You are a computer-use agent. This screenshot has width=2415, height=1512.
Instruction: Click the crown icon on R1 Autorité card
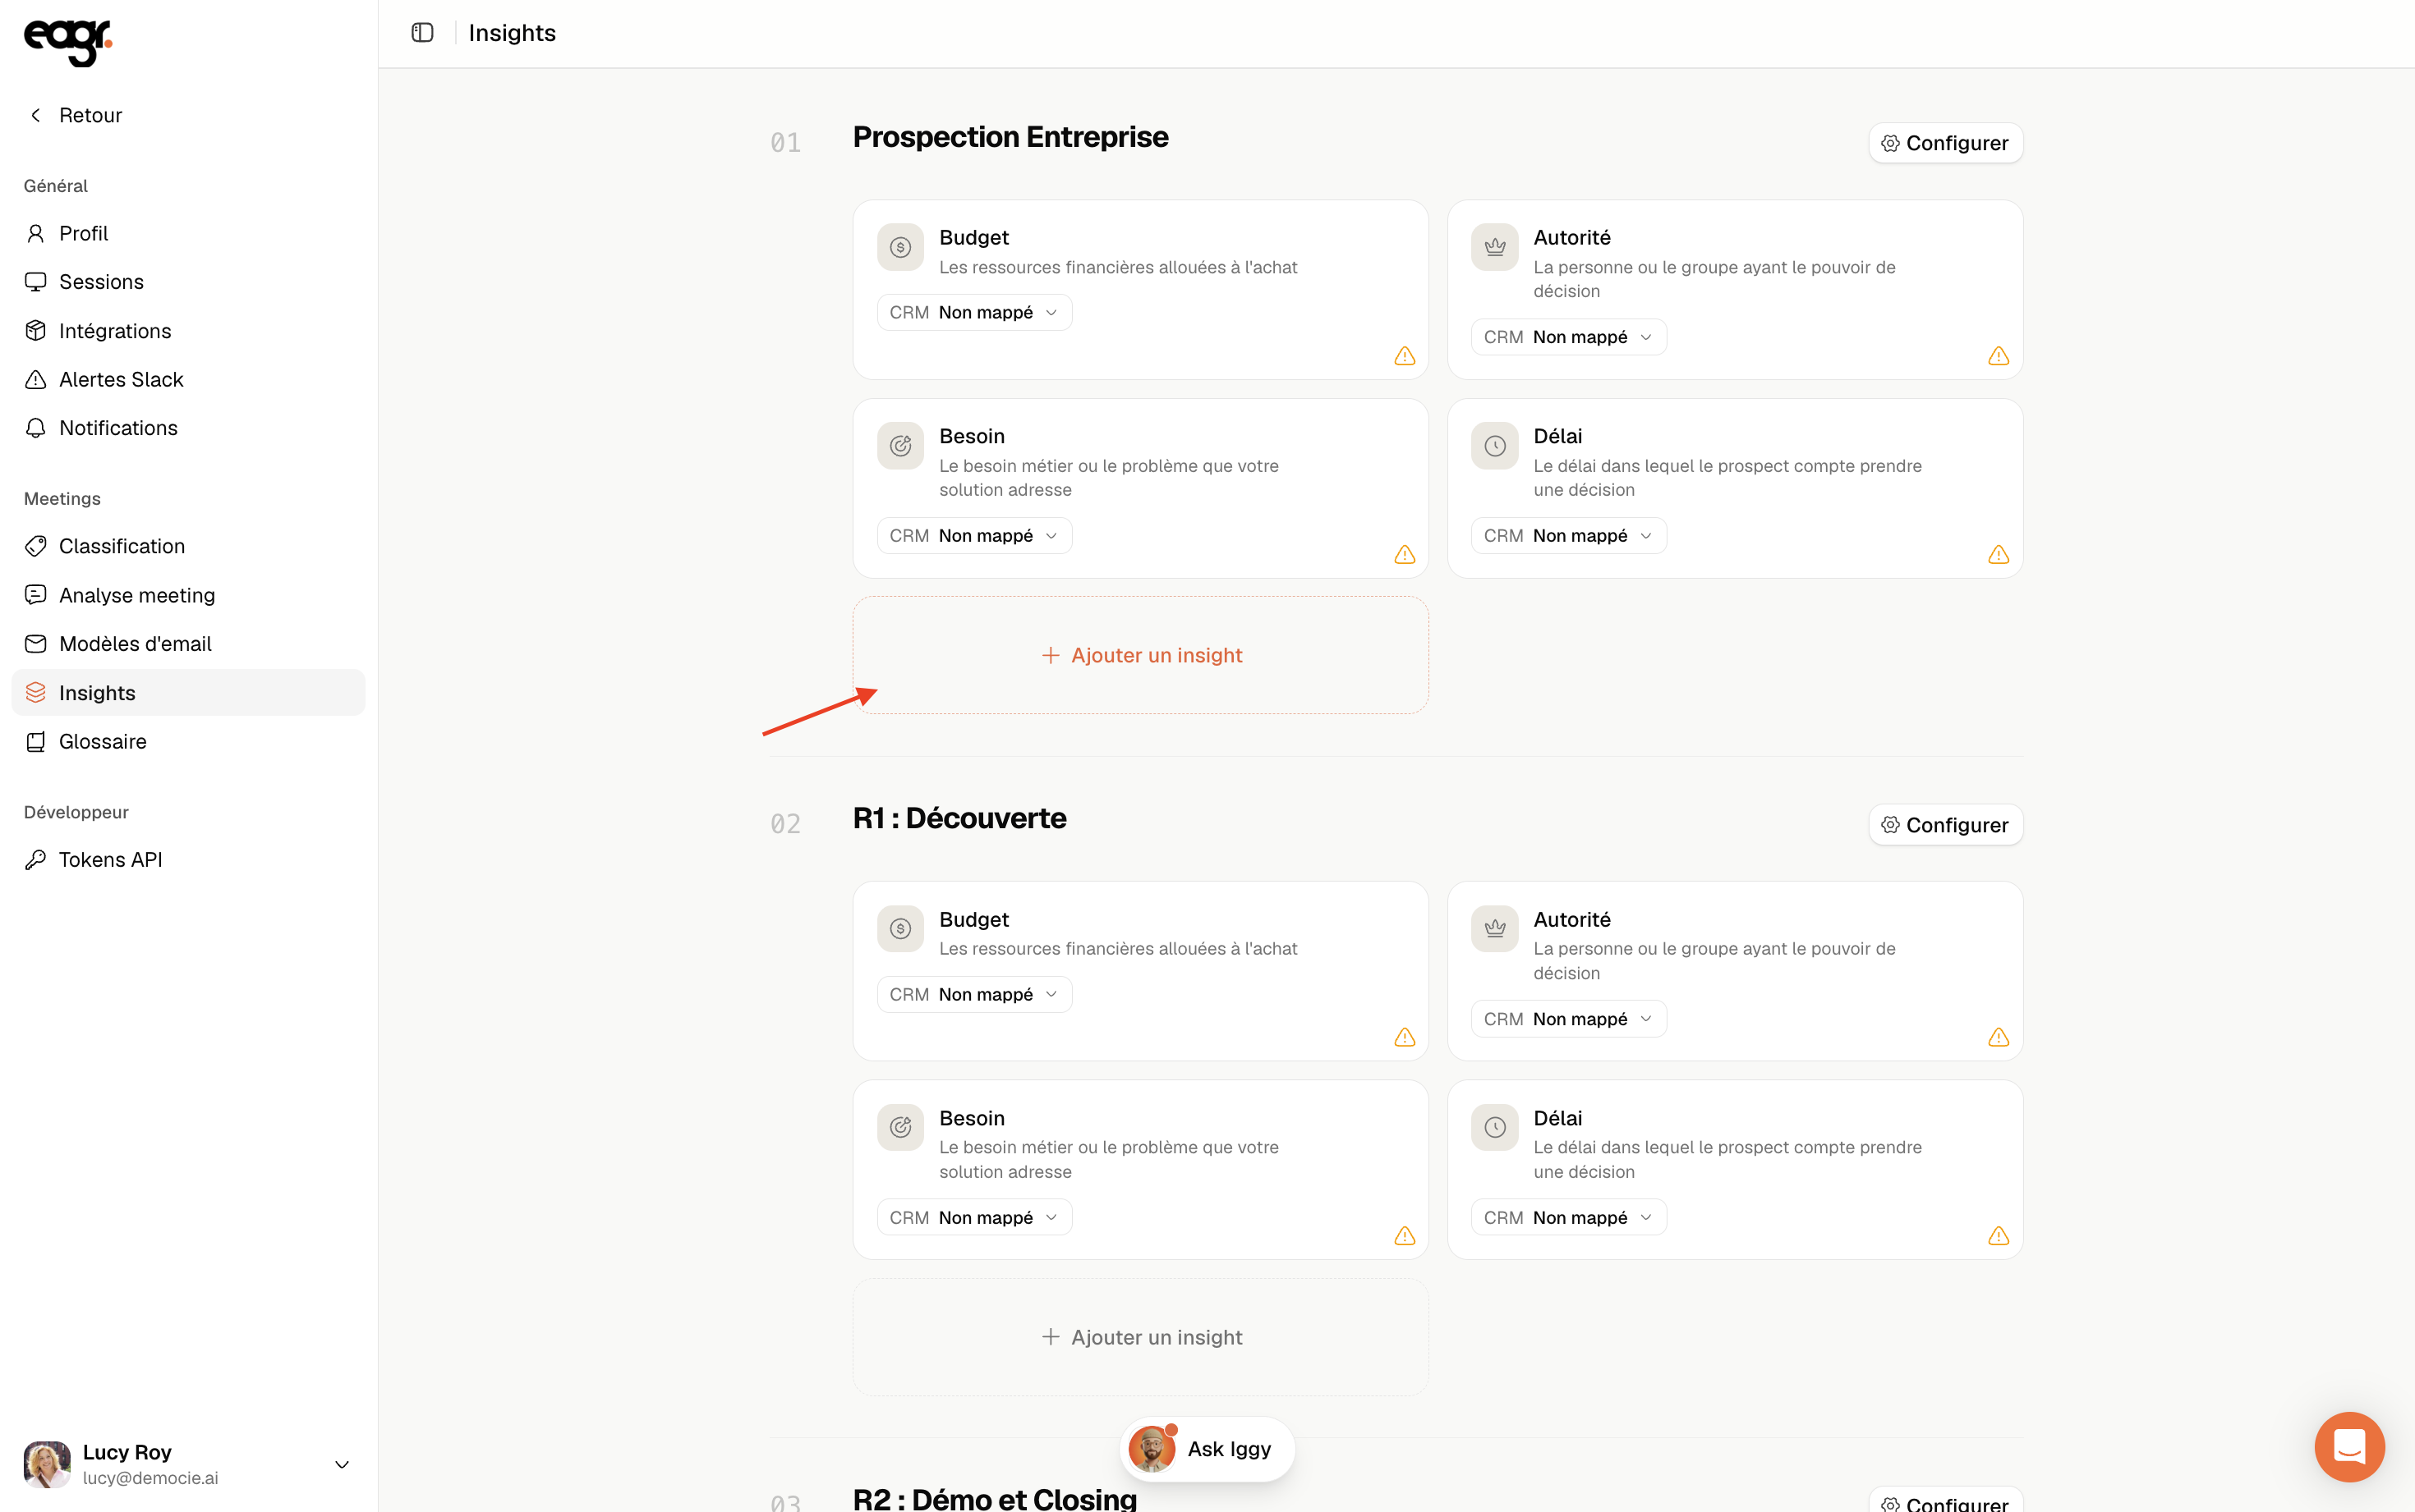[x=1495, y=929]
